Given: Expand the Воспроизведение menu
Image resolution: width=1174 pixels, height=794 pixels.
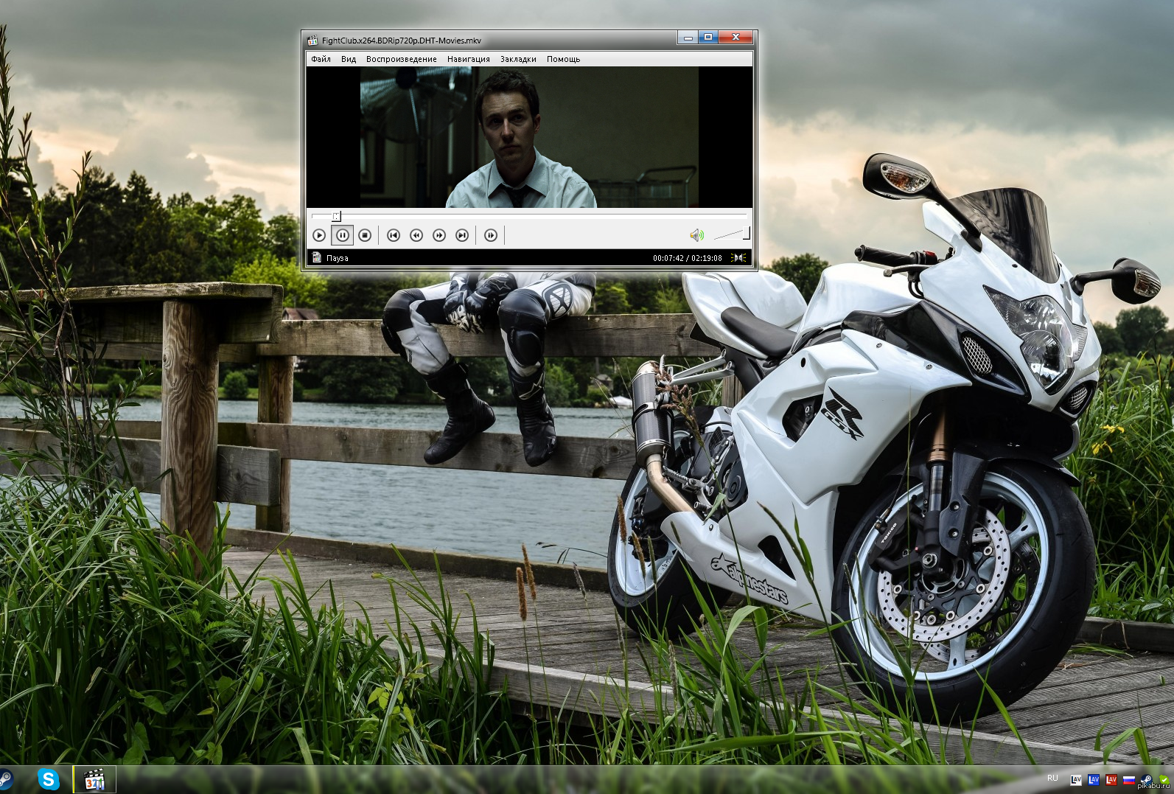Looking at the screenshot, I should [x=401, y=59].
